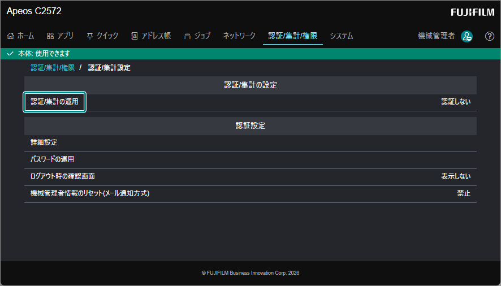The width and height of the screenshot is (501, 286).
Task: Click the apps grid icon beside アプリ
Action: (x=50, y=36)
